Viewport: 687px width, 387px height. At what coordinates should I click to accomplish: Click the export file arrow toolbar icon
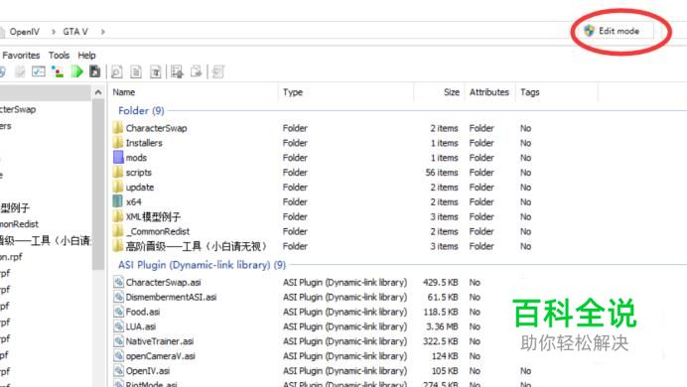click(x=197, y=71)
